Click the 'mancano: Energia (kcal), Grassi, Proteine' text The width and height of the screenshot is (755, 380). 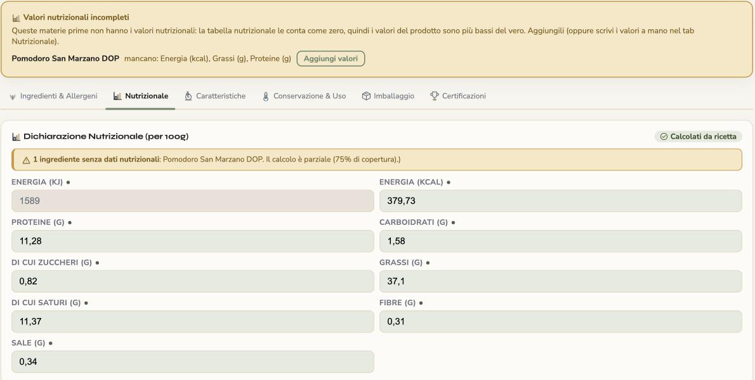point(207,59)
